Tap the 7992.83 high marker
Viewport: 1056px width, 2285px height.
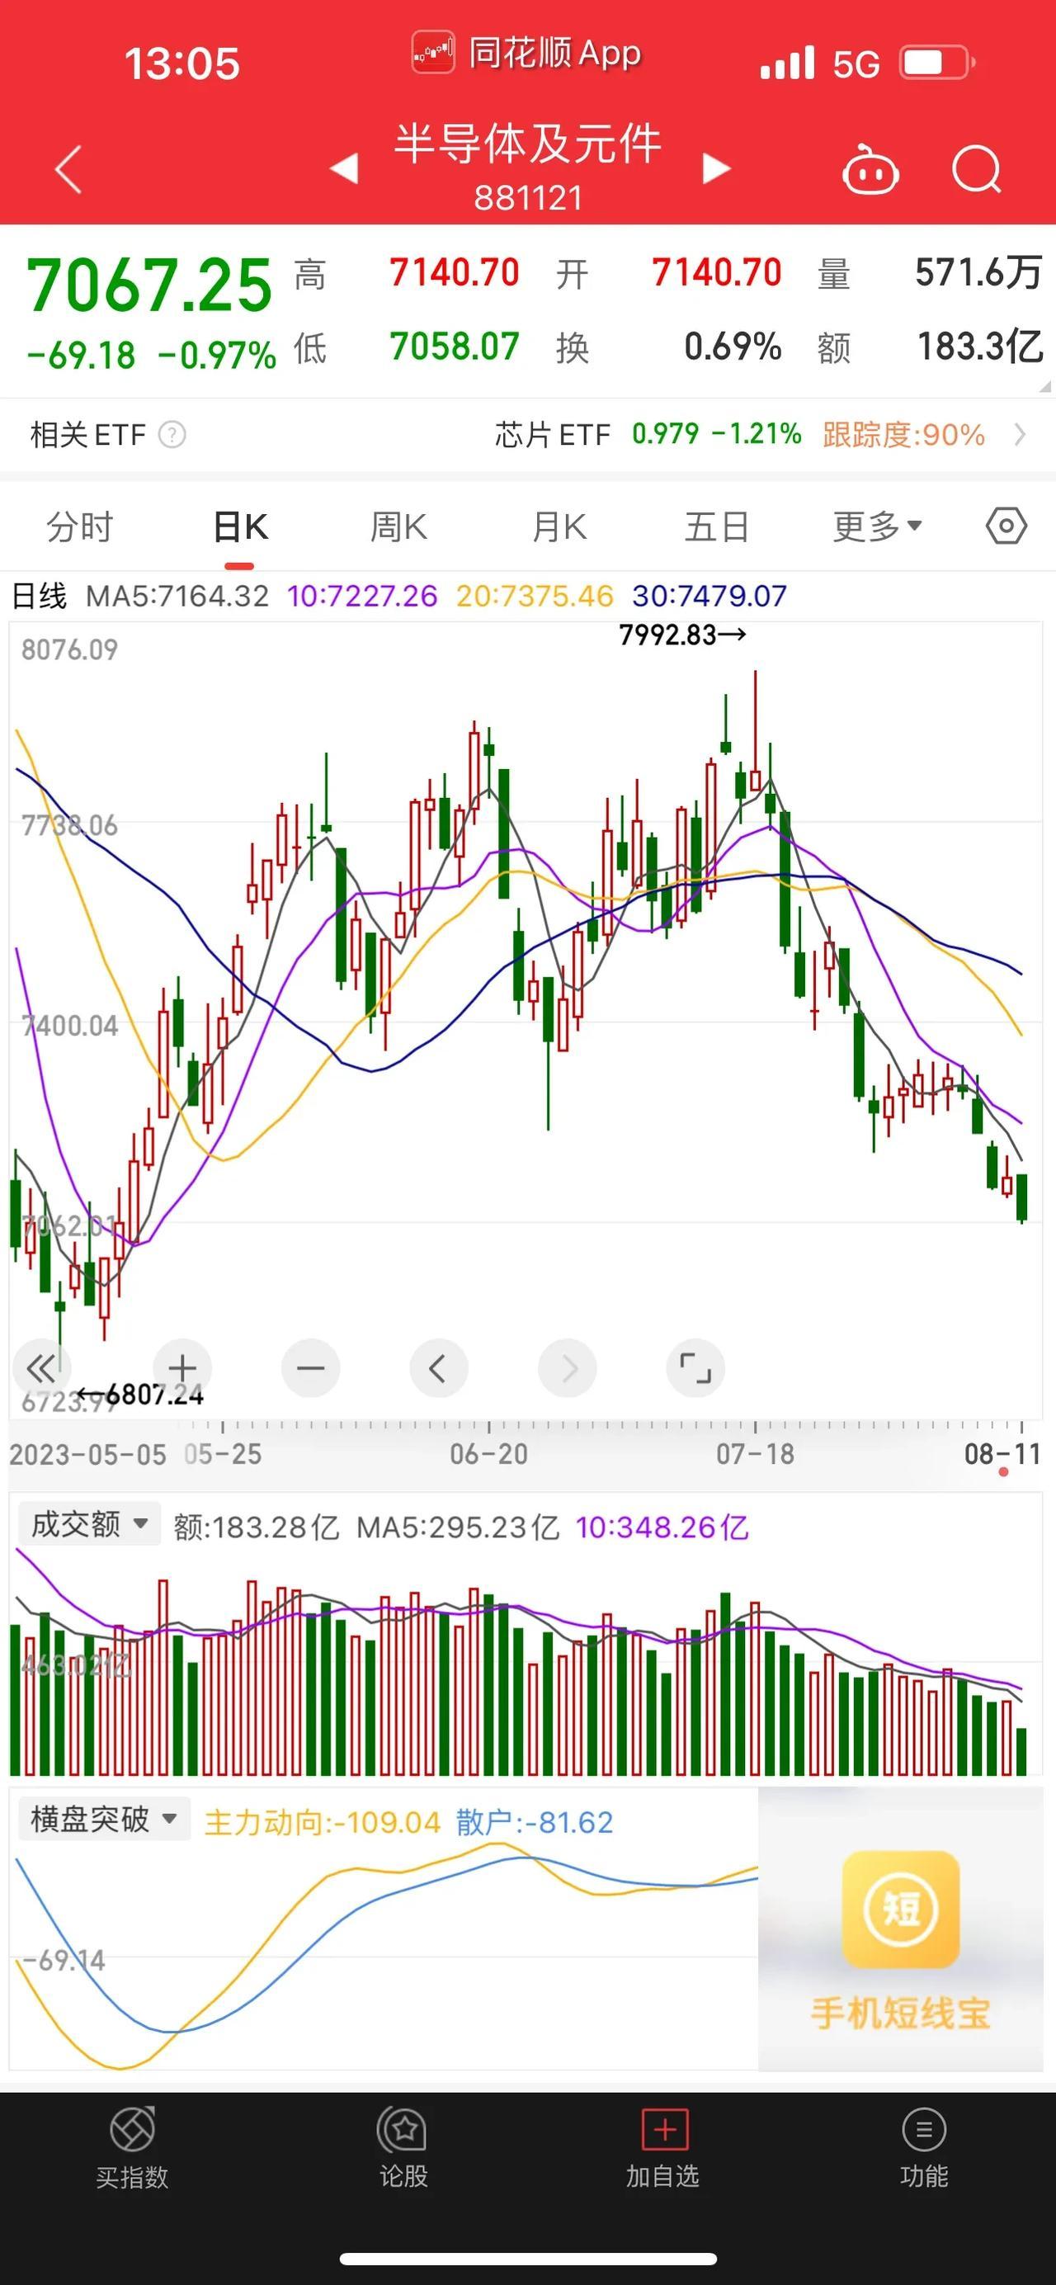pos(681,635)
